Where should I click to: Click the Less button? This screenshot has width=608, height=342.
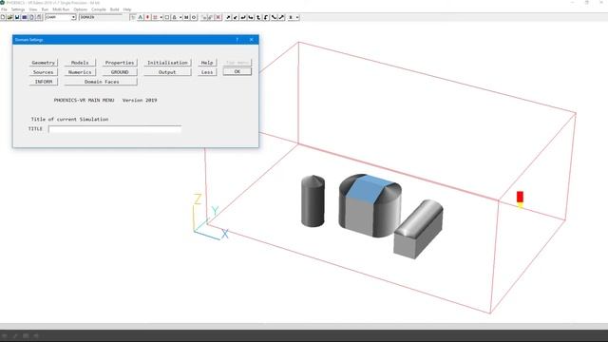point(207,72)
